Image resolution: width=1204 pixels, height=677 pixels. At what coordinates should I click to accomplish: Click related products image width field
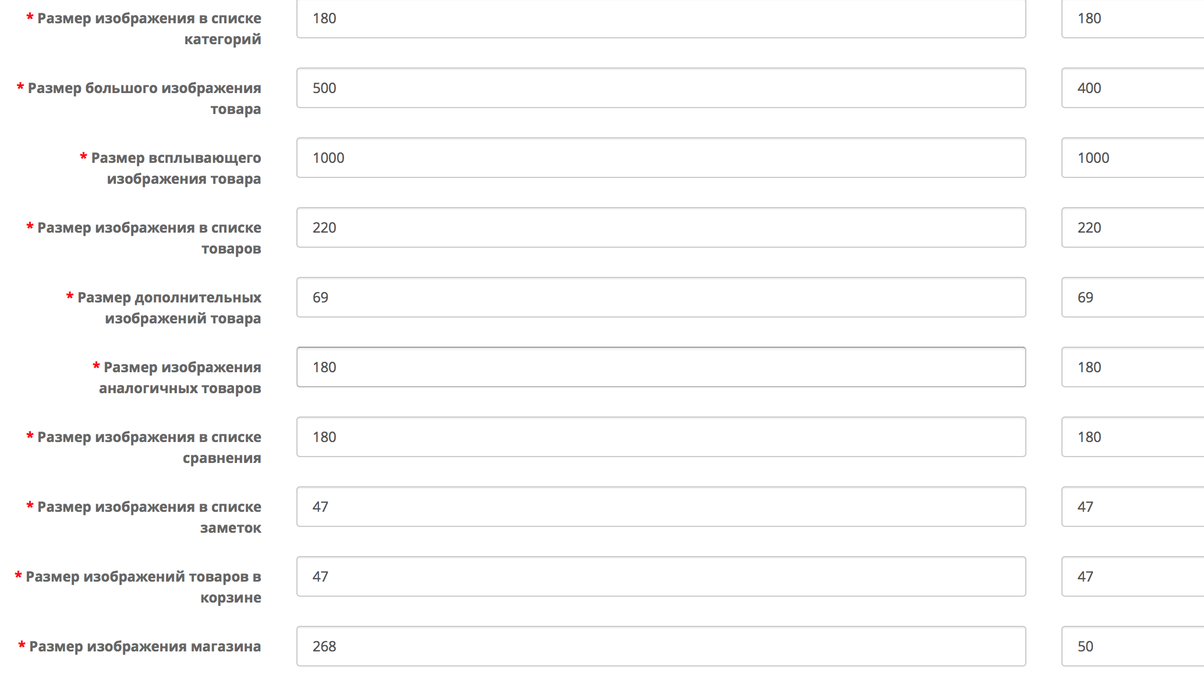pyautogui.click(x=661, y=367)
